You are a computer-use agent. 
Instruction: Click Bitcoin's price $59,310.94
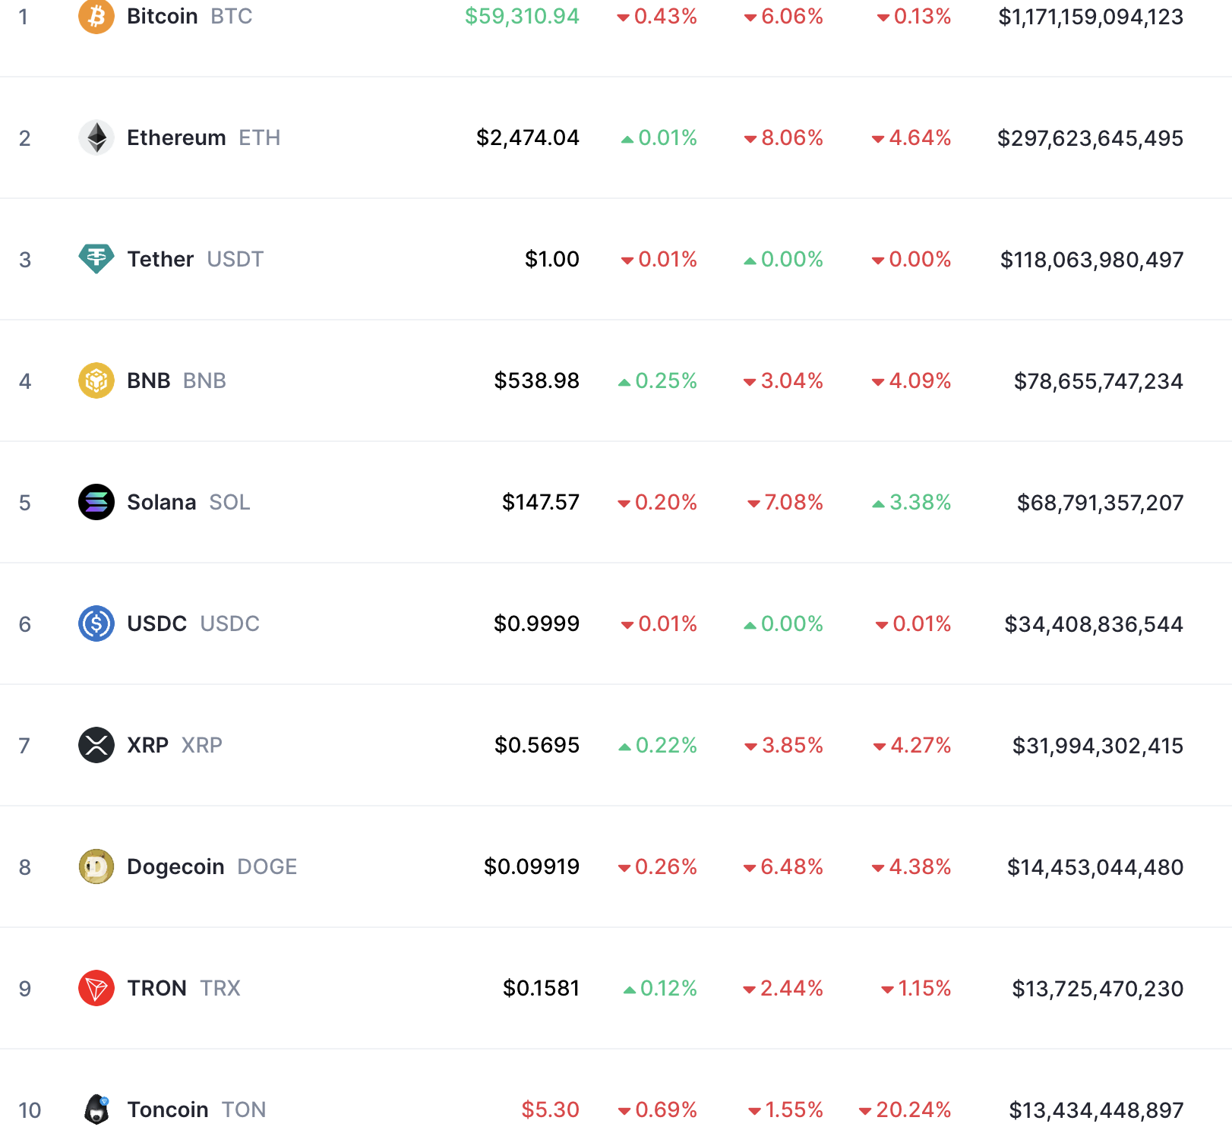[x=522, y=16]
